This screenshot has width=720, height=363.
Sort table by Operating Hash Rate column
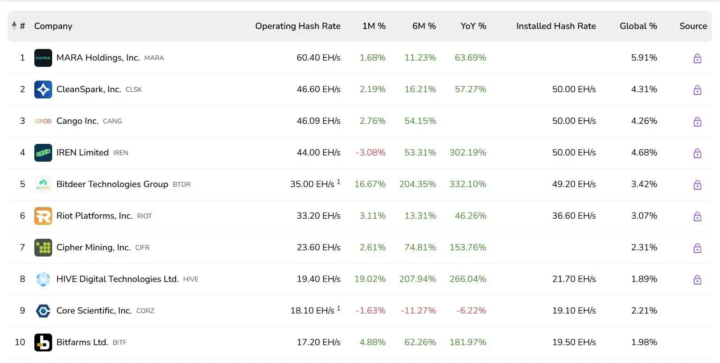pyautogui.click(x=297, y=26)
